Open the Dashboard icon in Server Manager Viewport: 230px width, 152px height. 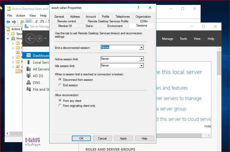tap(29, 55)
